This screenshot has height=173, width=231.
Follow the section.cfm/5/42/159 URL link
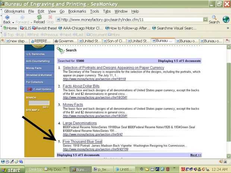coord(95,149)
